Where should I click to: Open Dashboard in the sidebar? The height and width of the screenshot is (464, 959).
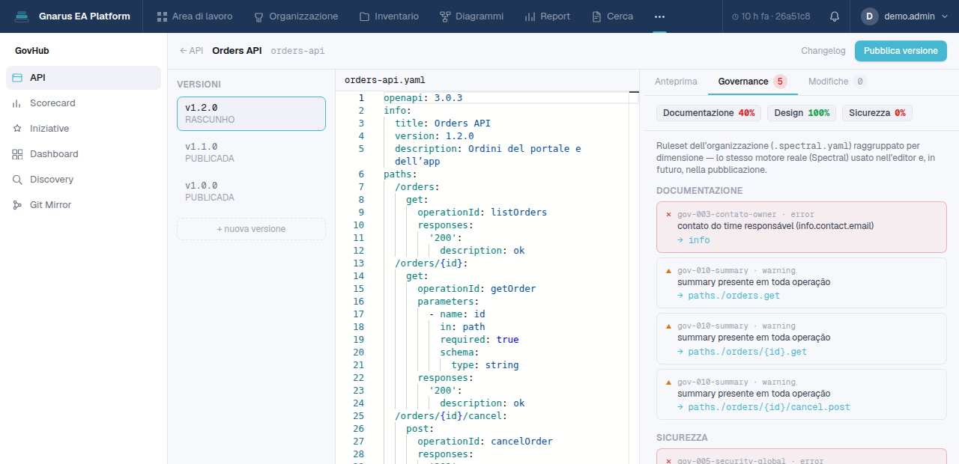pos(83,154)
